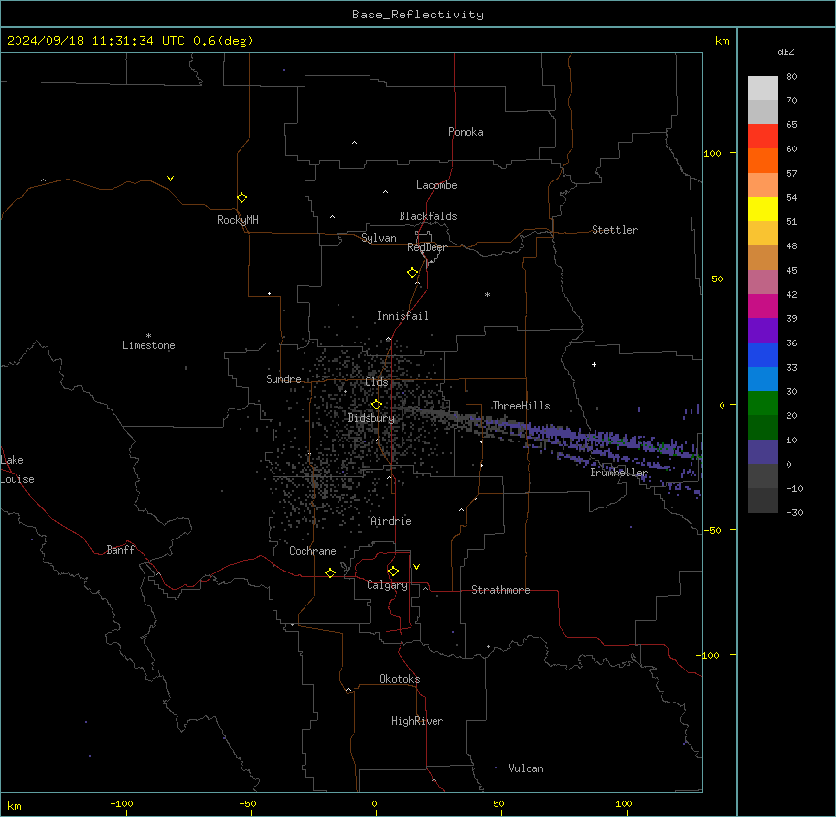Click the Strathmore label

(x=500, y=590)
